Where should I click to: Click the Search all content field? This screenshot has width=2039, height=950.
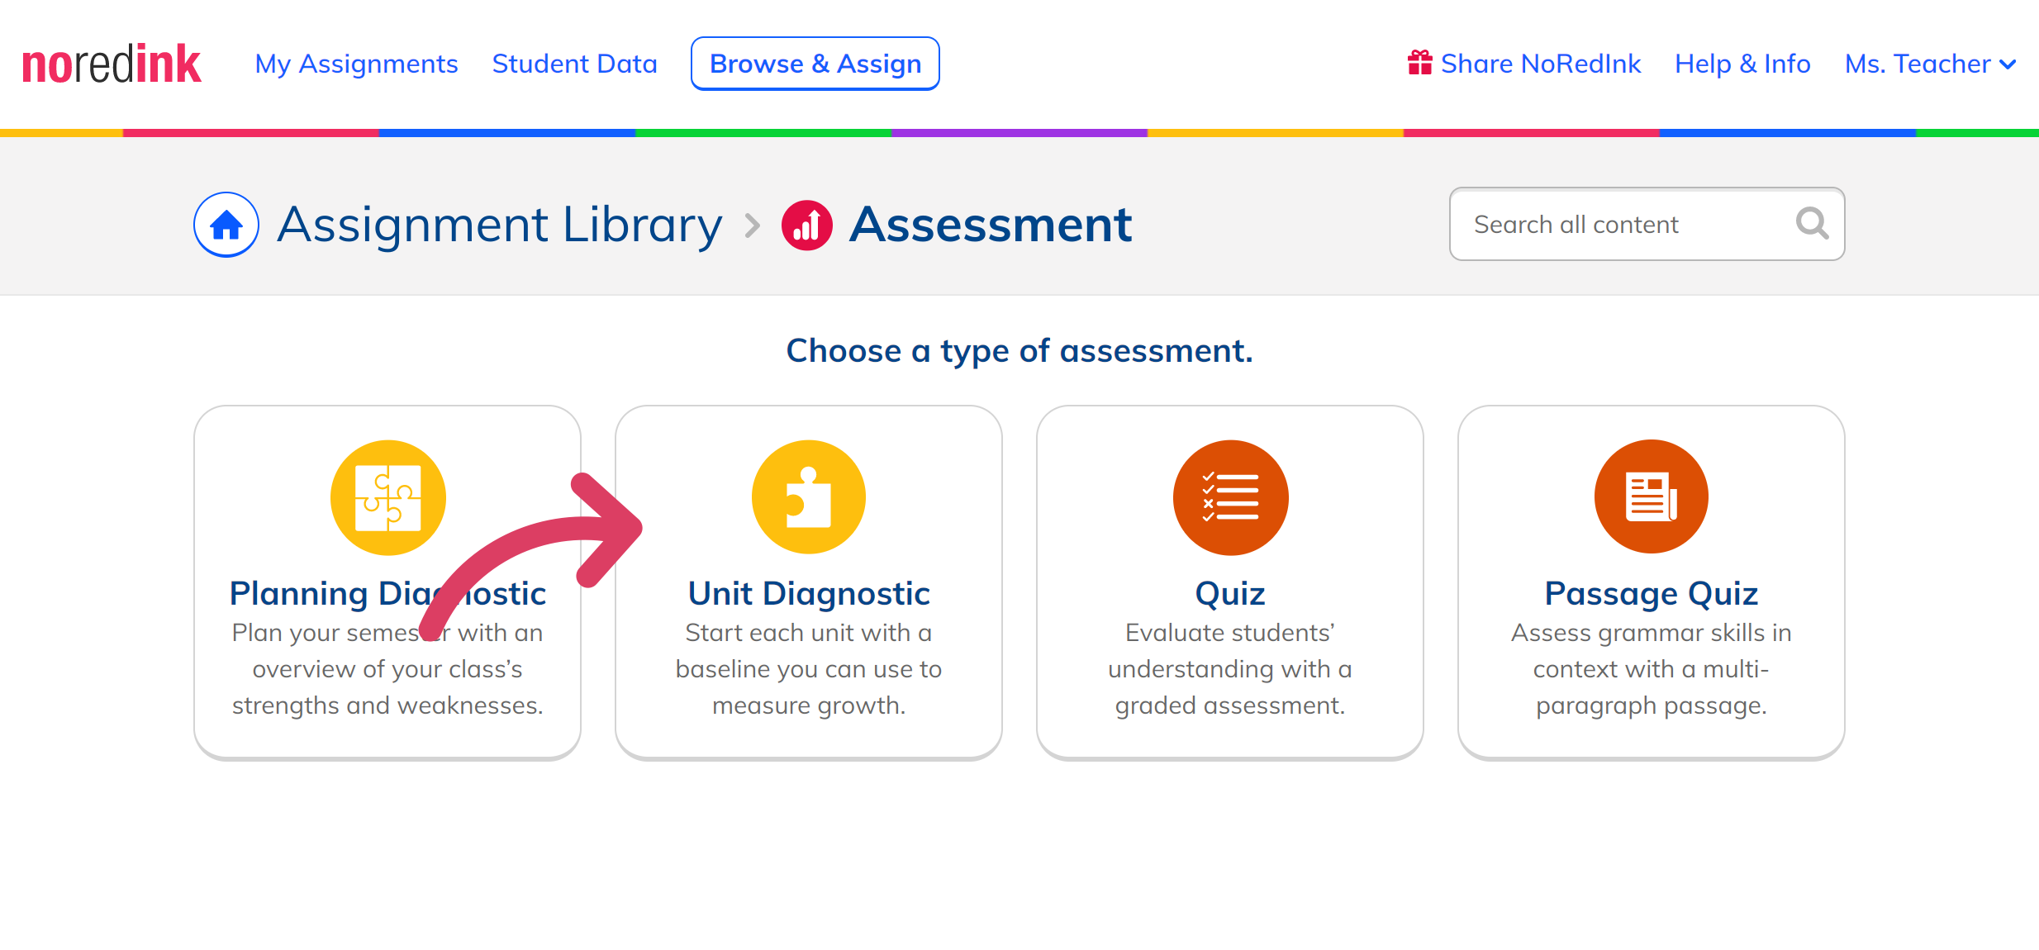(x=1647, y=224)
